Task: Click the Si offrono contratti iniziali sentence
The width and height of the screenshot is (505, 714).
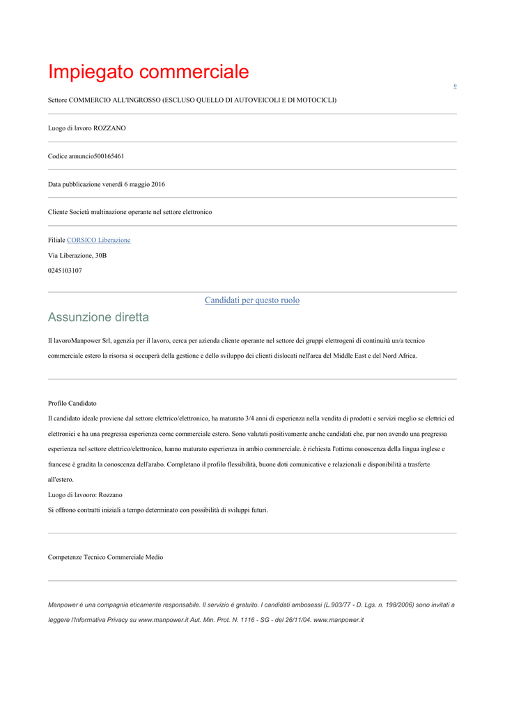Action: [x=158, y=510]
